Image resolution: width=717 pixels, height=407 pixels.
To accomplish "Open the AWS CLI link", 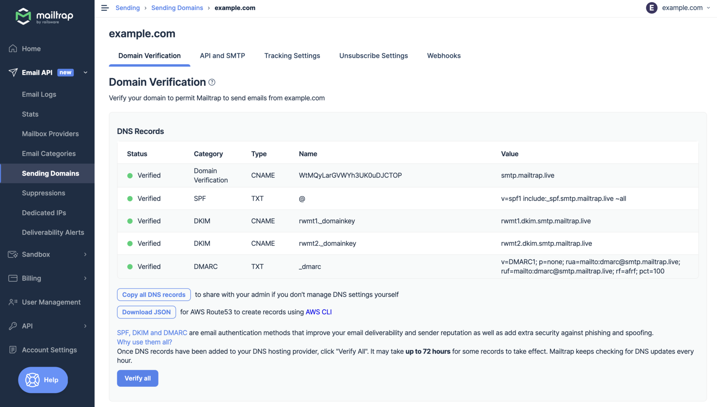I will pos(319,312).
